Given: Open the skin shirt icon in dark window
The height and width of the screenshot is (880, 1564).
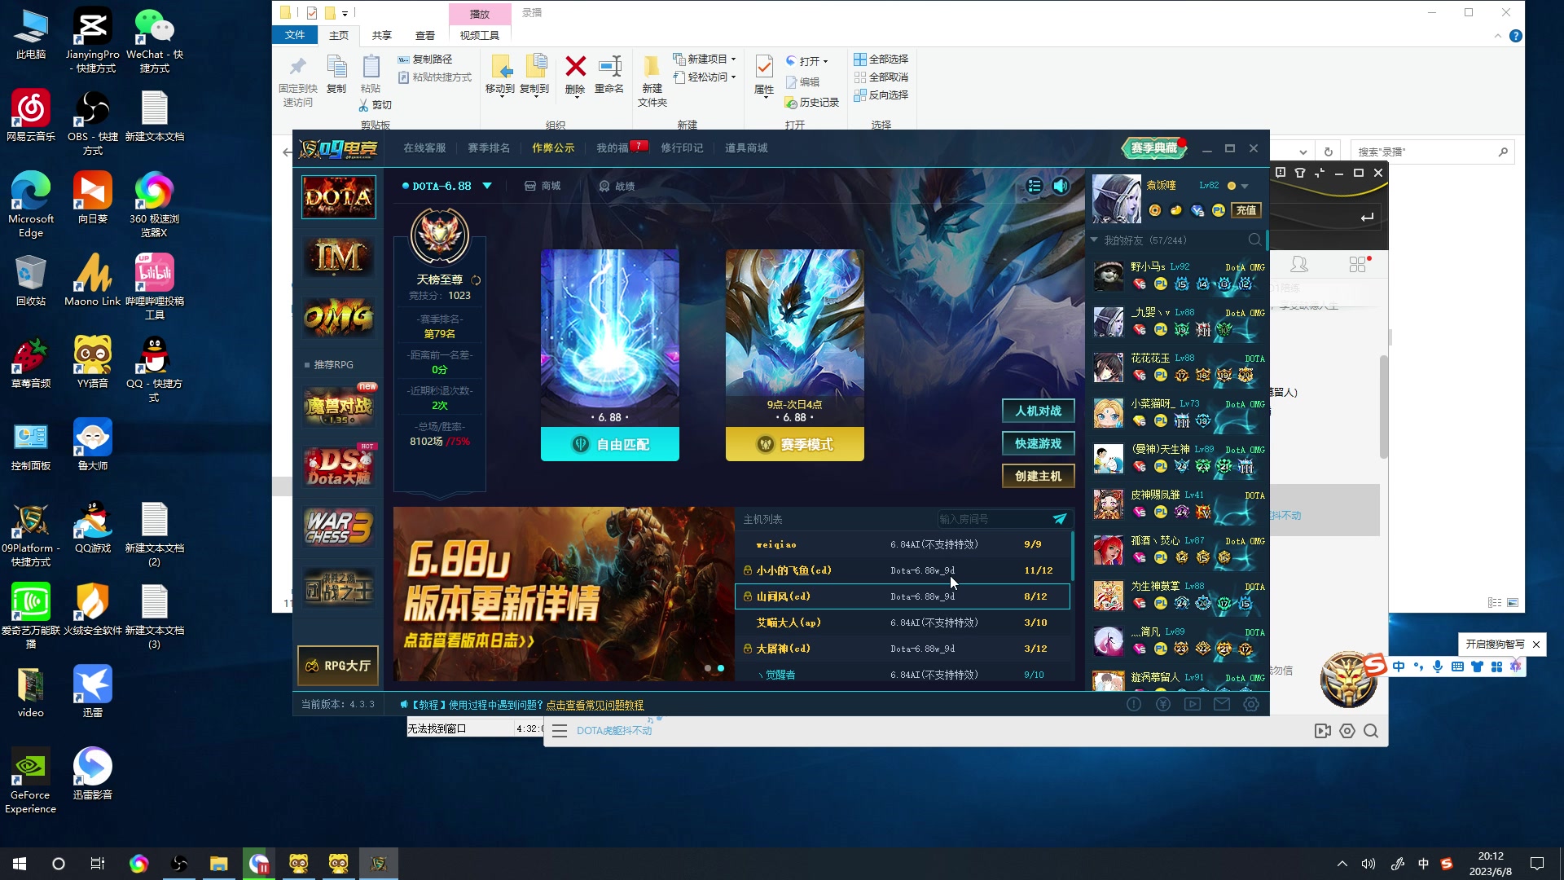Looking at the screenshot, I should [x=1300, y=173].
